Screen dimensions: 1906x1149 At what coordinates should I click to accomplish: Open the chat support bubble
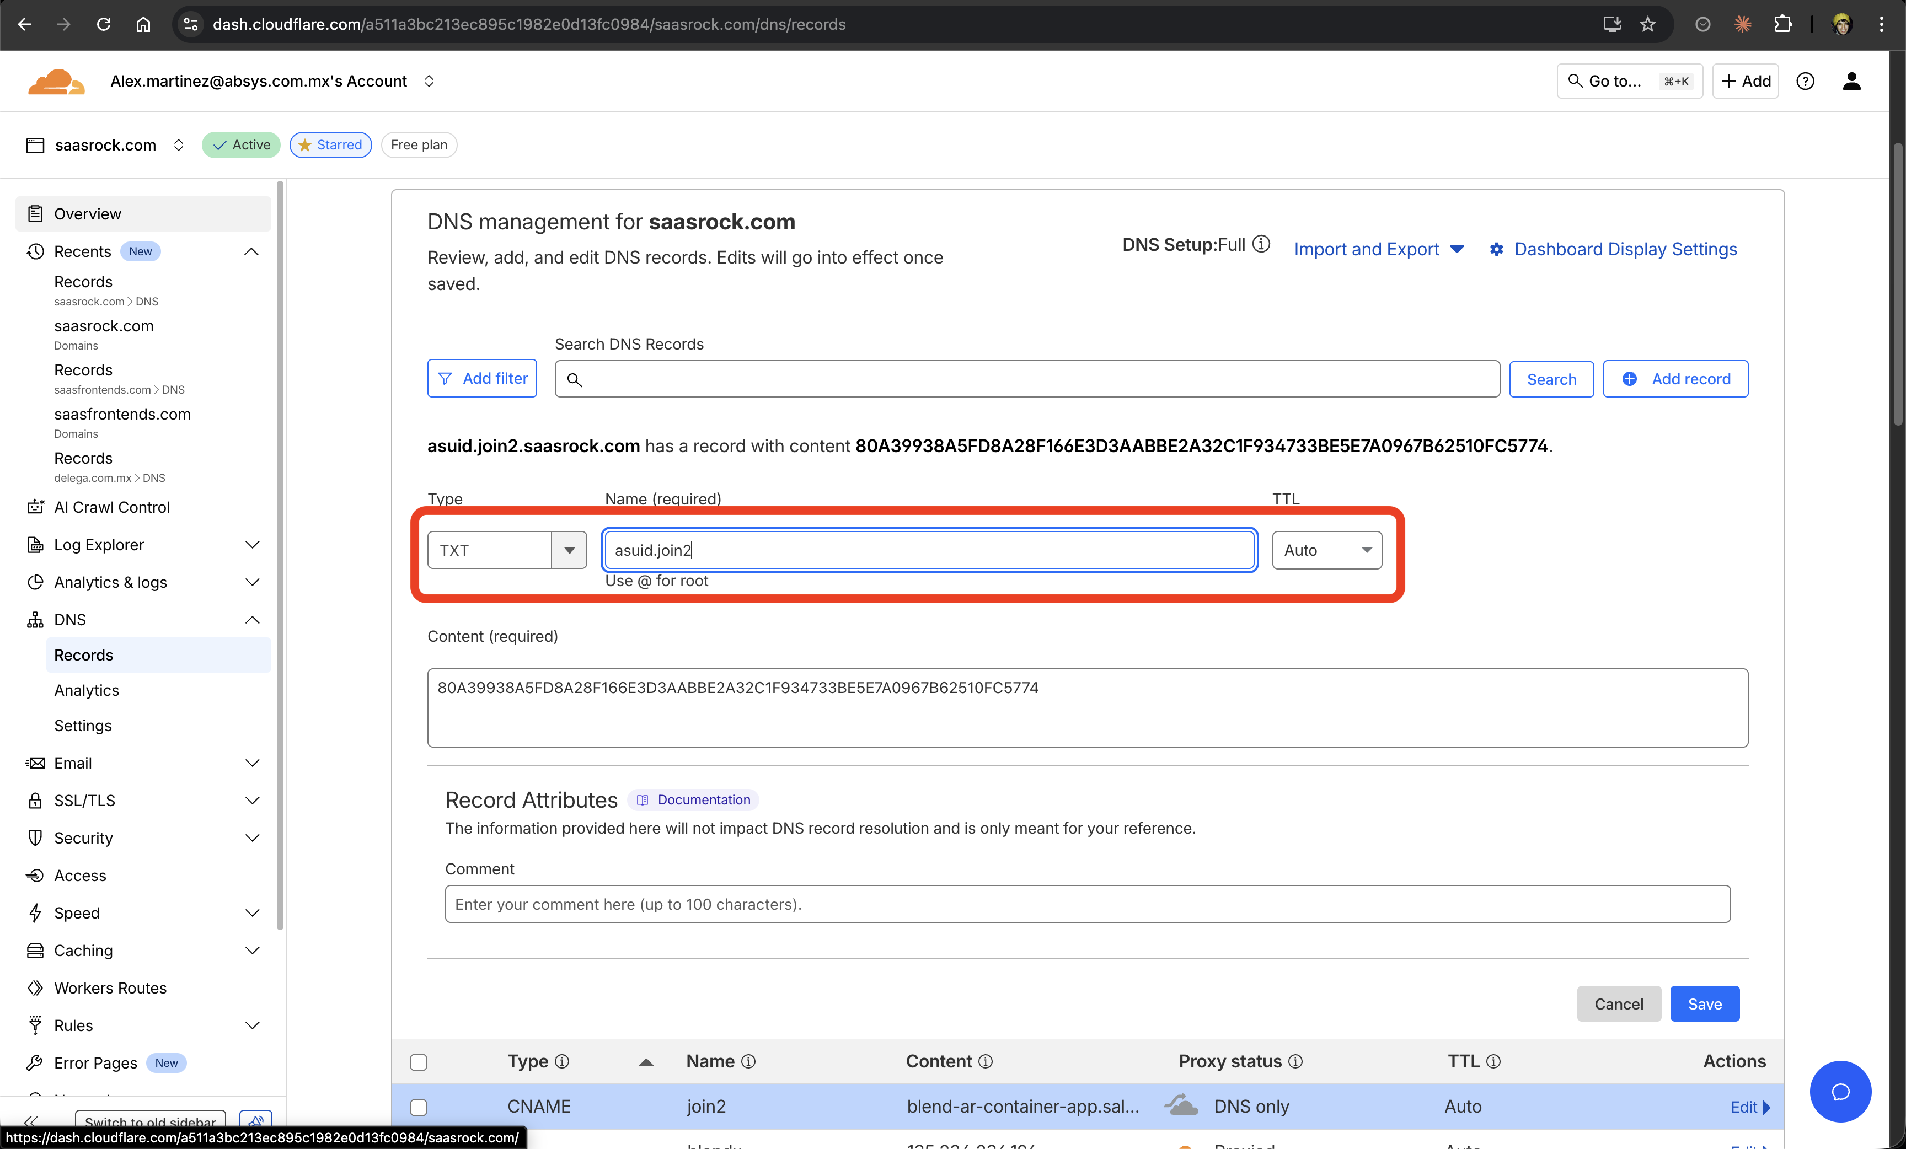coord(1840,1092)
